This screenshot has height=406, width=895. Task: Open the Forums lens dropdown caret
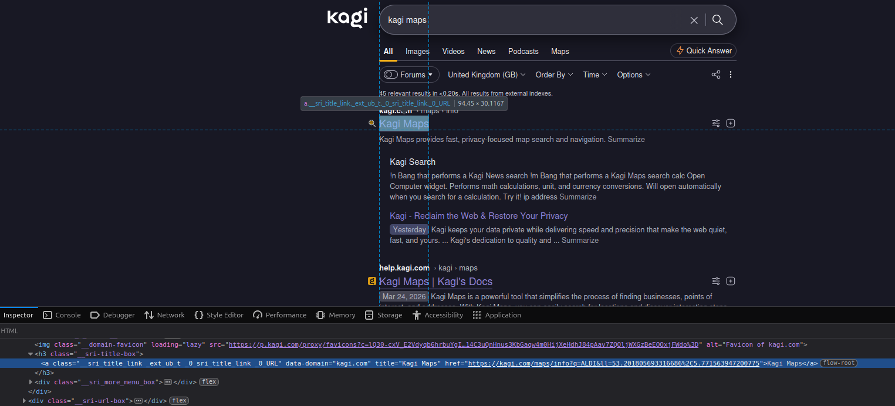click(x=430, y=75)
